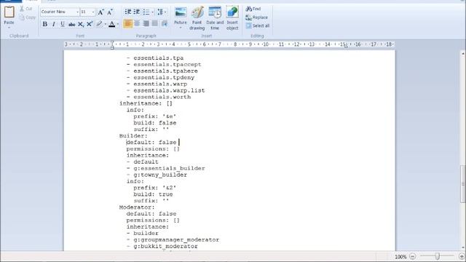Click the zoom in plus button
Image resolution: width=466 pixels, height=262 pixels.
tap(462, 256)
